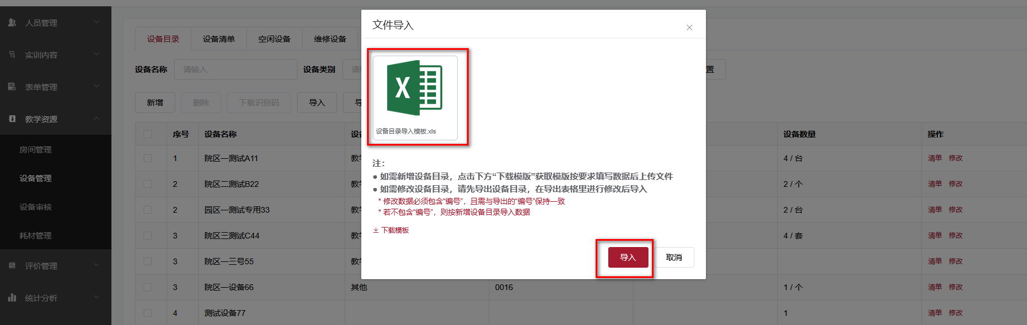Click the 统计分析 bar chart icon
This screenshot has width=1027, height=325.
point(12,297)
